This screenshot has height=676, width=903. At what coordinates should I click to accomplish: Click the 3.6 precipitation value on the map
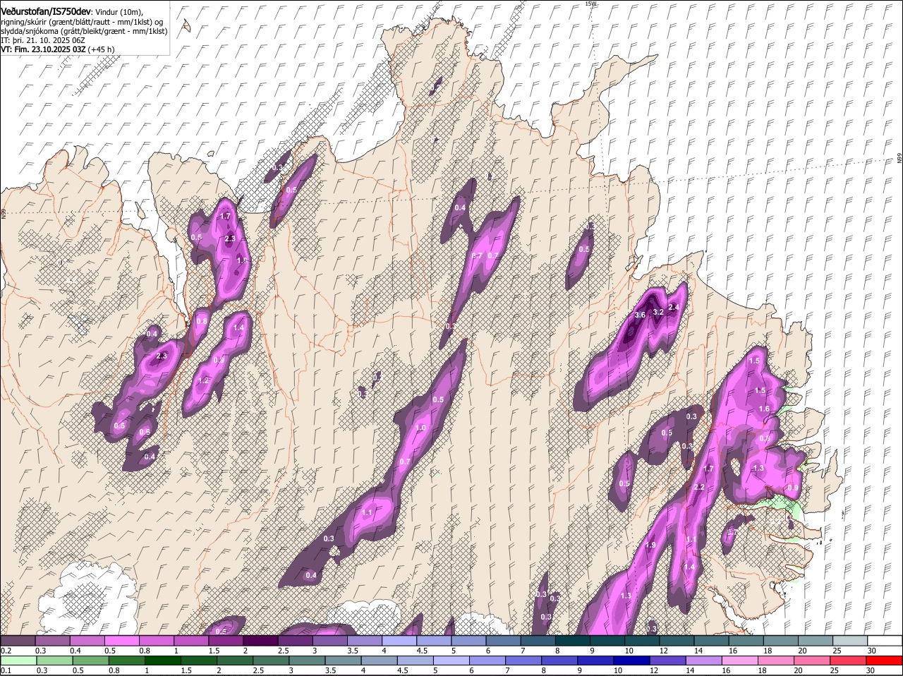pos(641,315)
